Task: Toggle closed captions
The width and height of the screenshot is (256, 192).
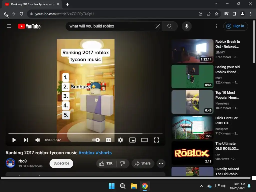Action: tap(108, 140)
